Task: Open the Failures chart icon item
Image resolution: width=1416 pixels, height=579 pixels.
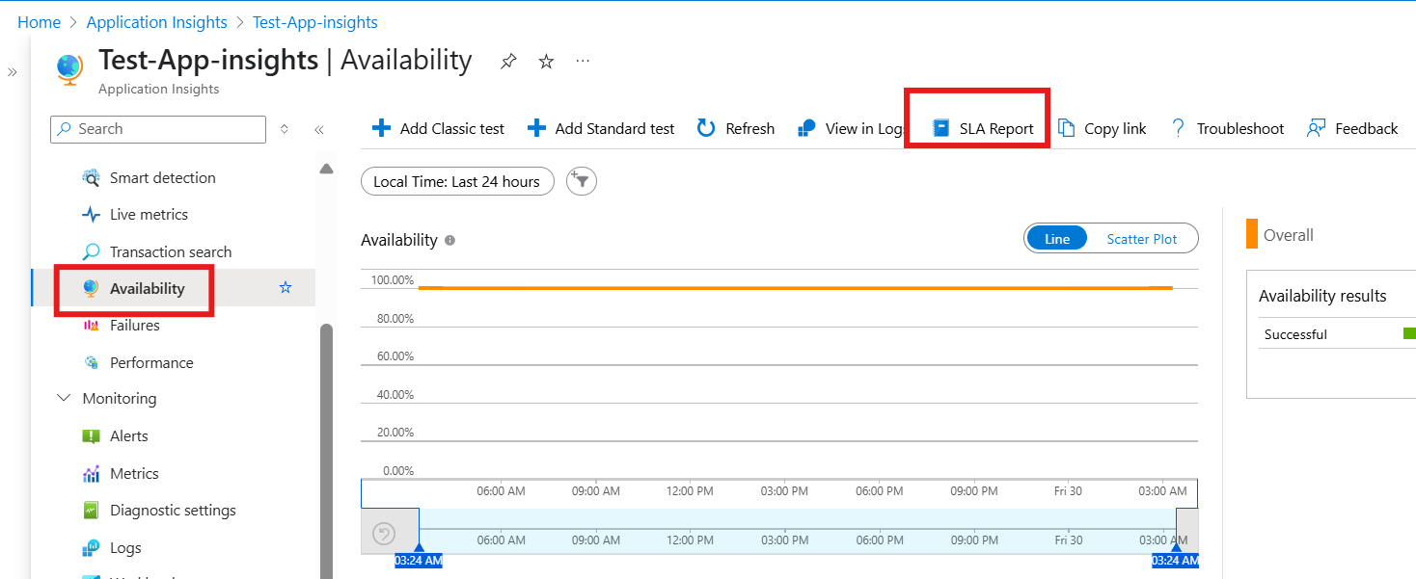Action: 91,326
